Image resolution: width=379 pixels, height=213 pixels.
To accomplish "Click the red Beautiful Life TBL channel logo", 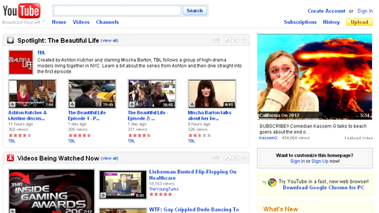I will click(x=21, y=62).
